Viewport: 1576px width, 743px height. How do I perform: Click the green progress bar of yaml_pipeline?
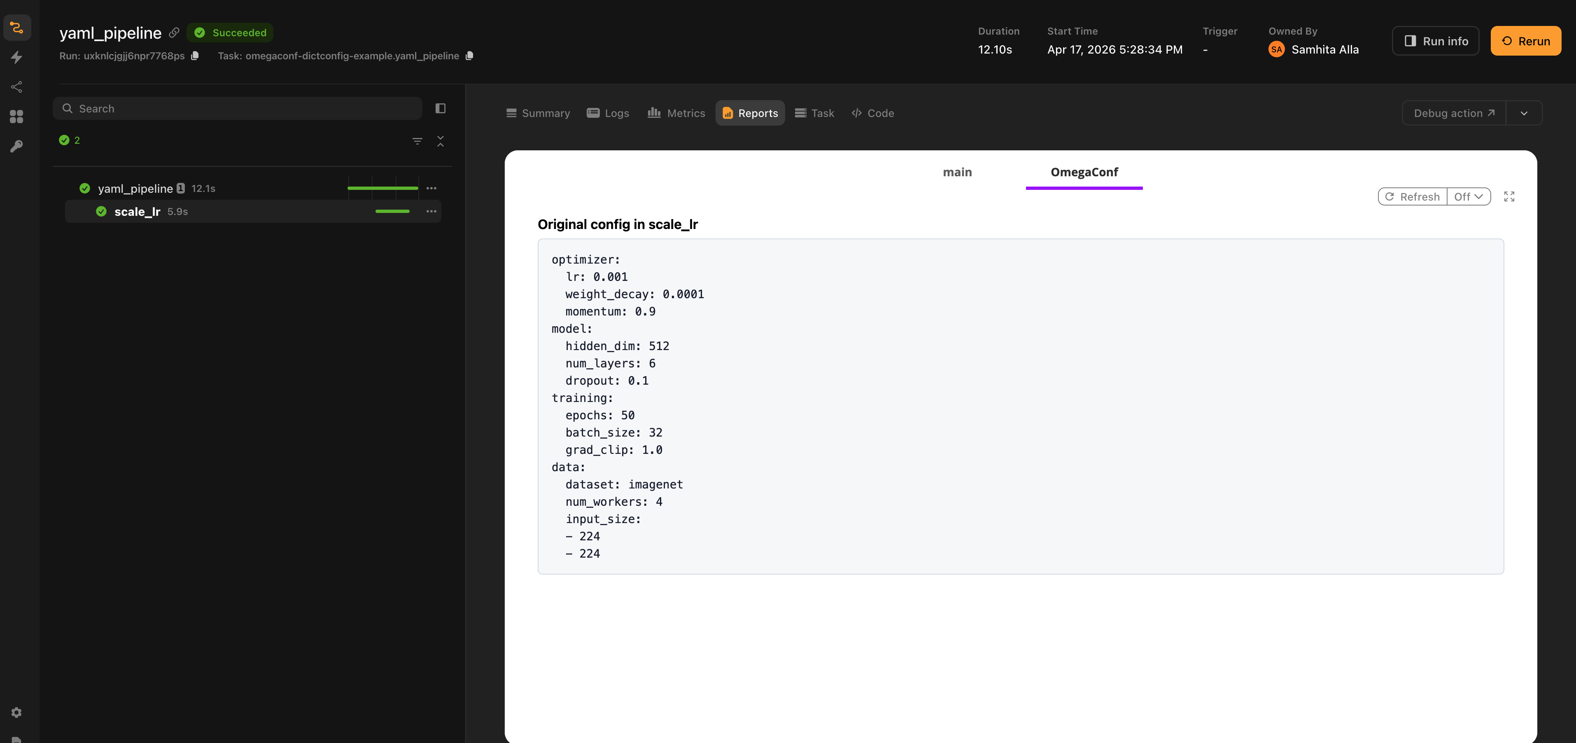pos(382,188)
